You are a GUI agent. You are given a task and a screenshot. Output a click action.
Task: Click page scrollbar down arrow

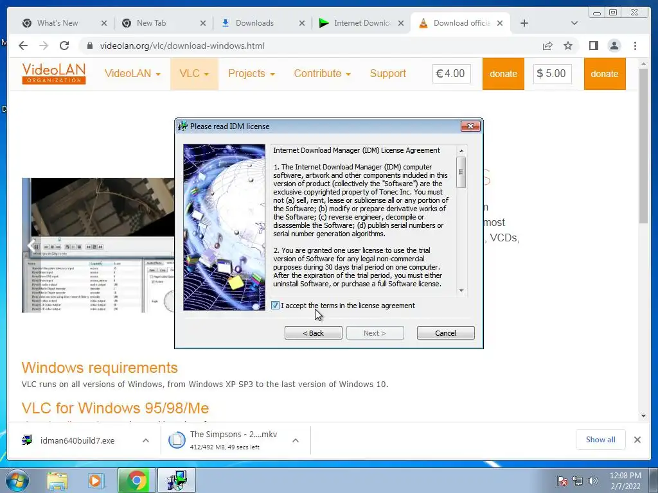point(643,416)
